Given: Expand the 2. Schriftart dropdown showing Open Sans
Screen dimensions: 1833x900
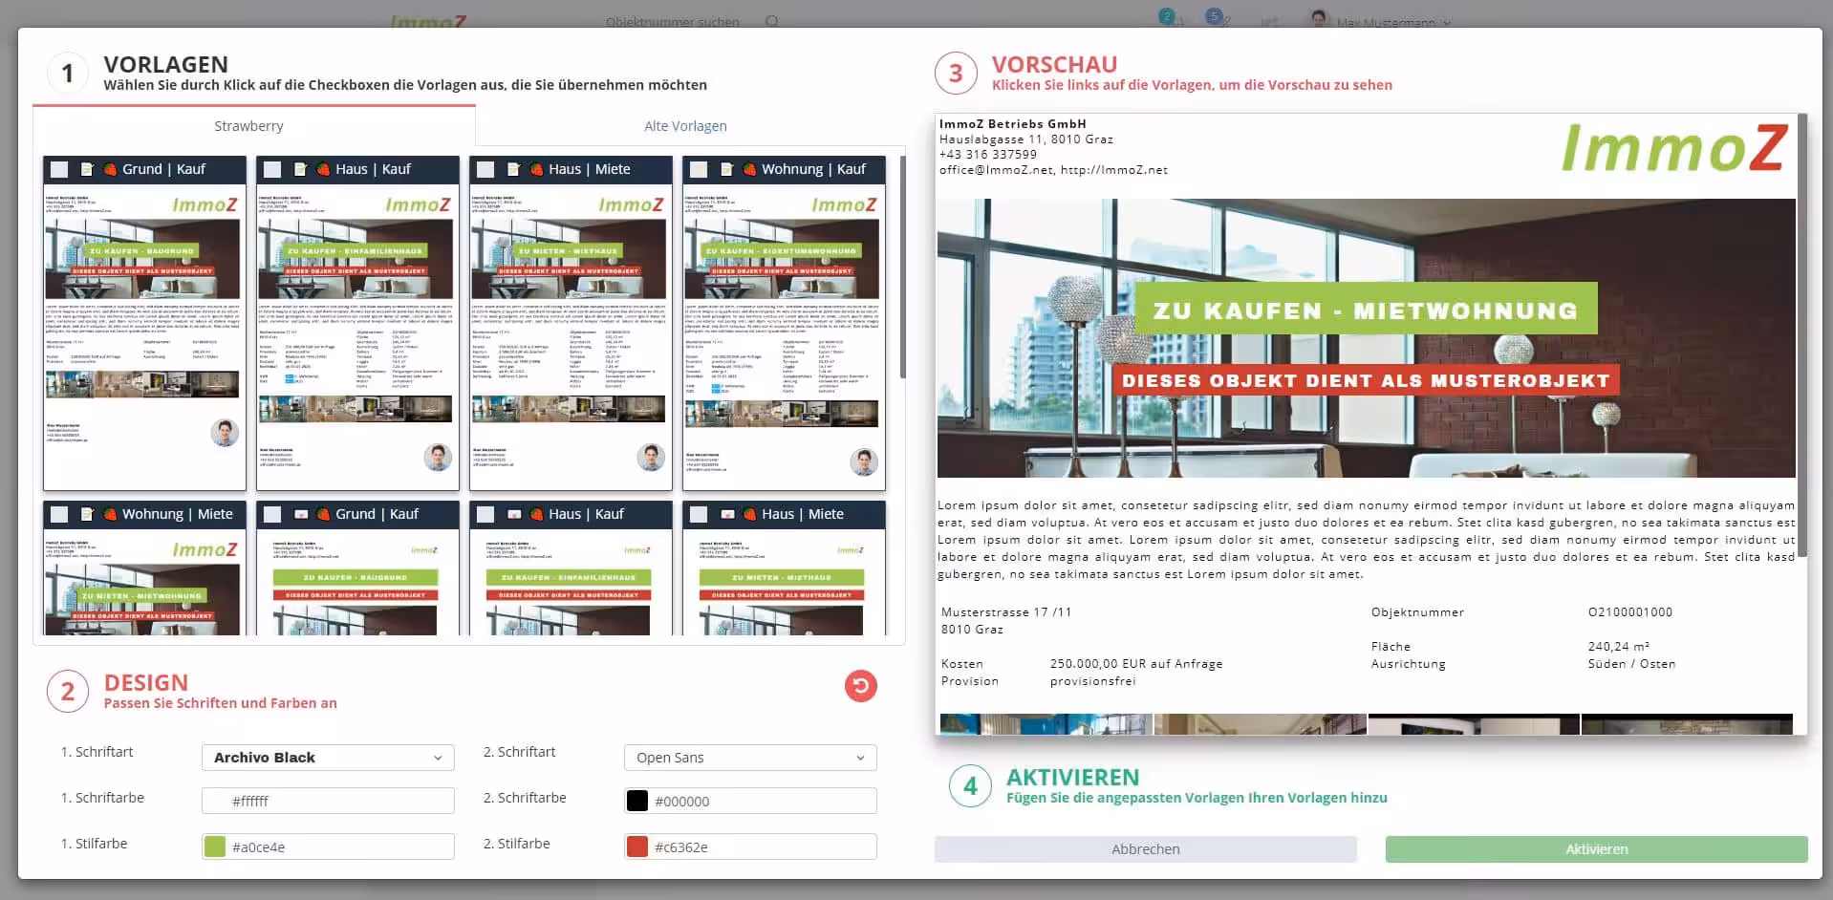Looking at the screenshot, I should [749, 758].
